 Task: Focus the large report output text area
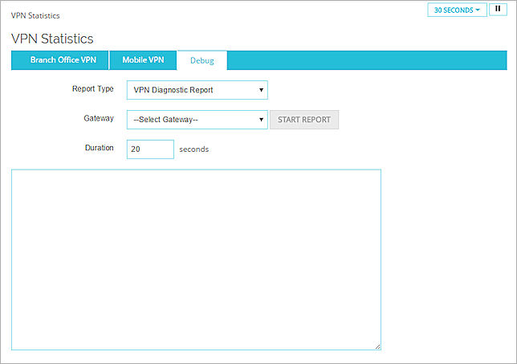point(196,259)
